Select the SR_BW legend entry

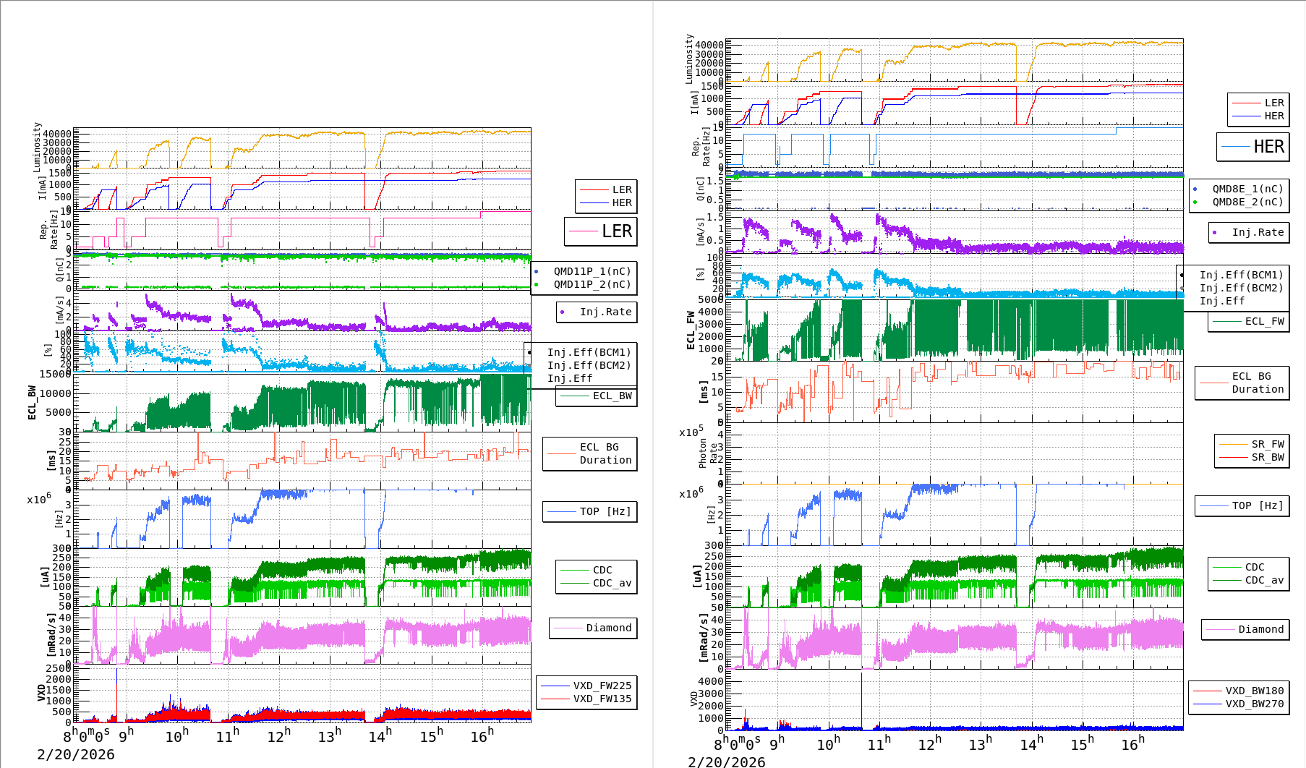pos(1267,457)
